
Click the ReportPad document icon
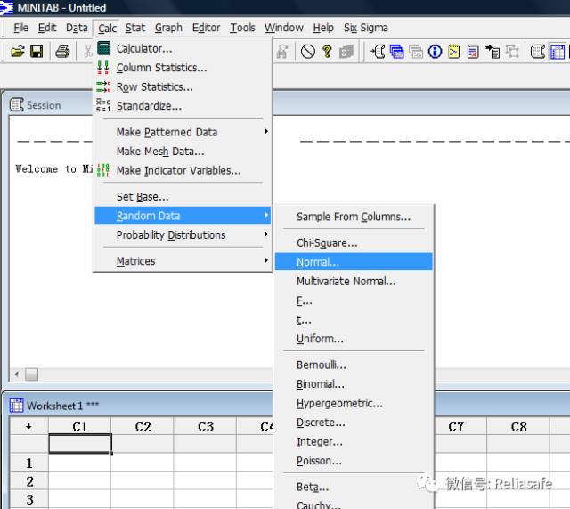(473, 52)
